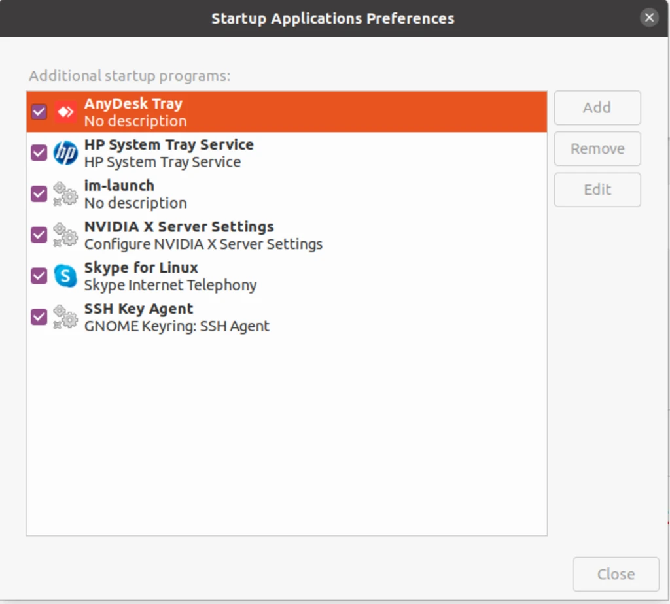This screenshot has height=604, width=670.
Task: Click the HP logo icon
Action: (65, 153)
